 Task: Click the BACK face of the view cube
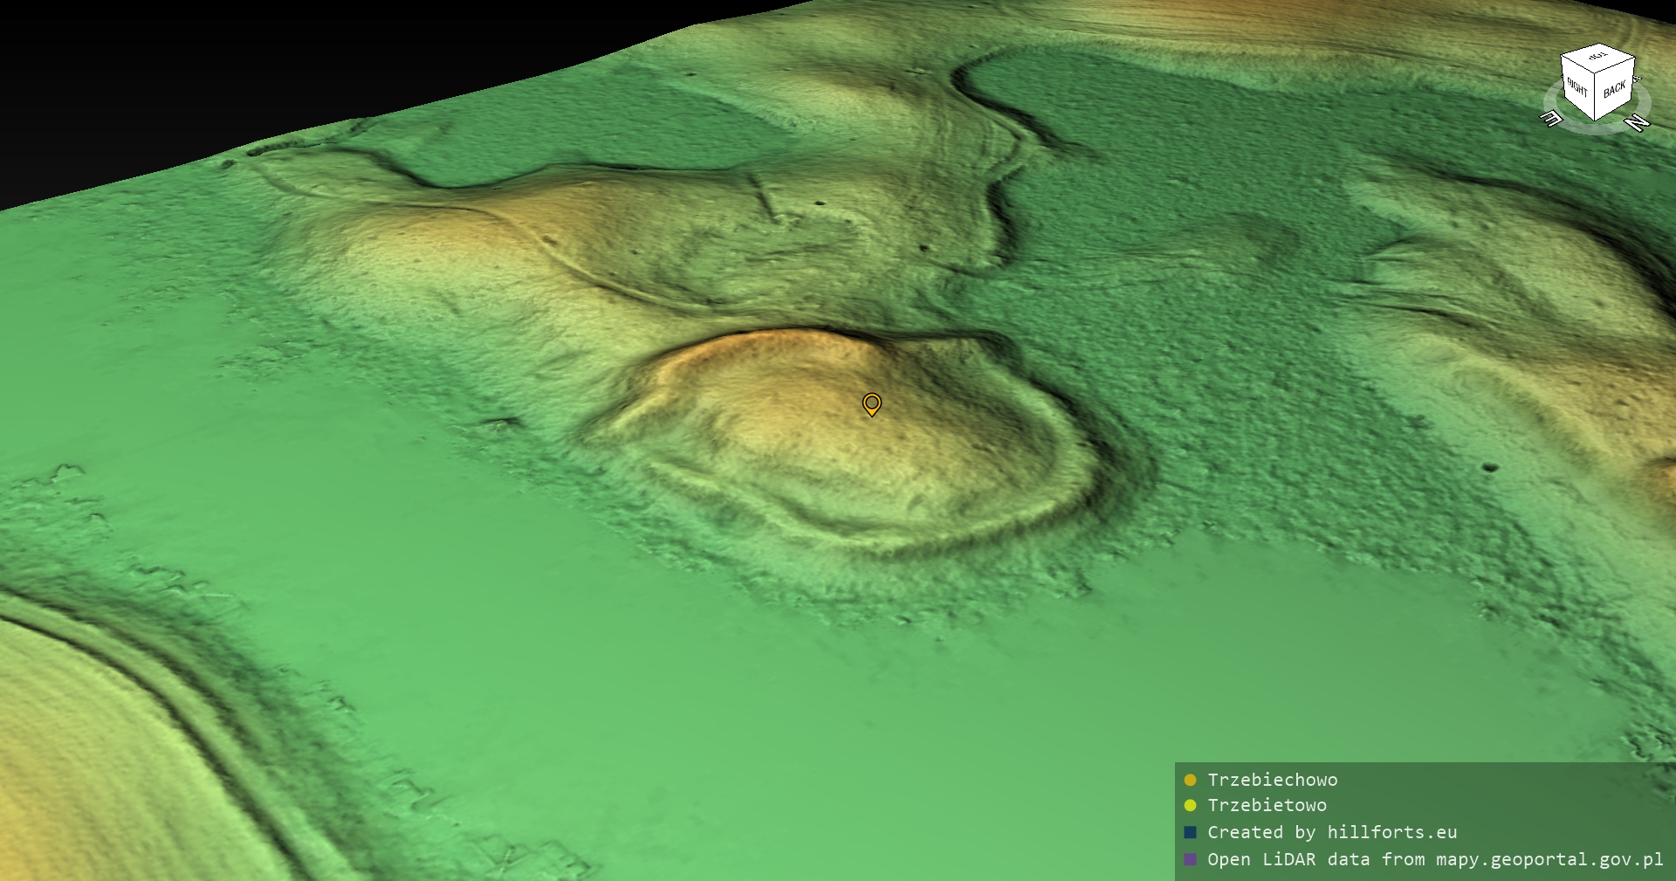[x=1614, y=89]
